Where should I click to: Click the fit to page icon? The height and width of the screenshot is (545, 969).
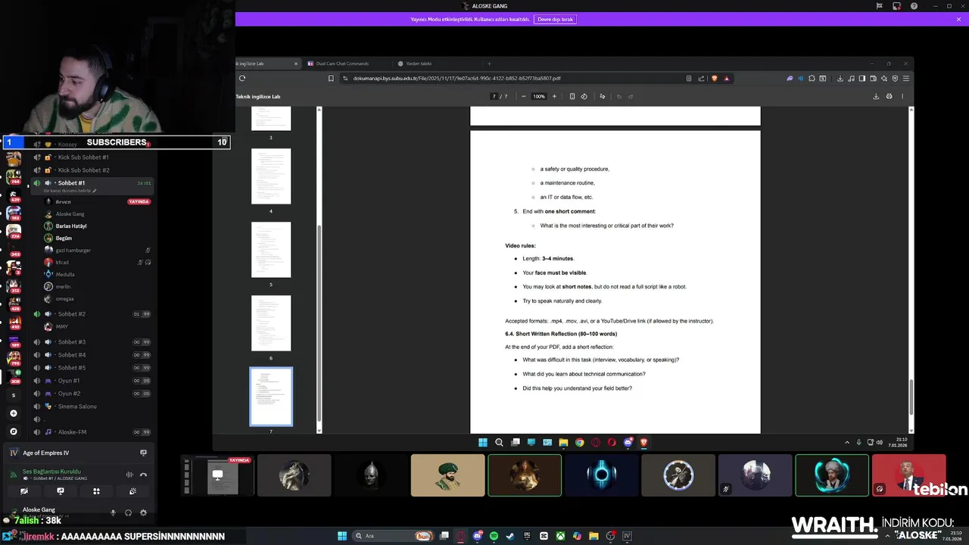click(x=572, y=96)
